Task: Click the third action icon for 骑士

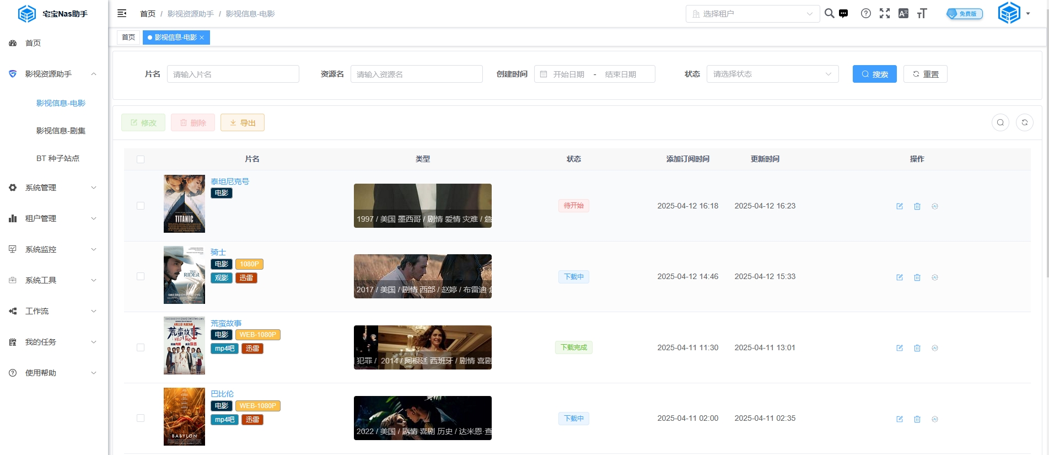Action: [935, 277]
